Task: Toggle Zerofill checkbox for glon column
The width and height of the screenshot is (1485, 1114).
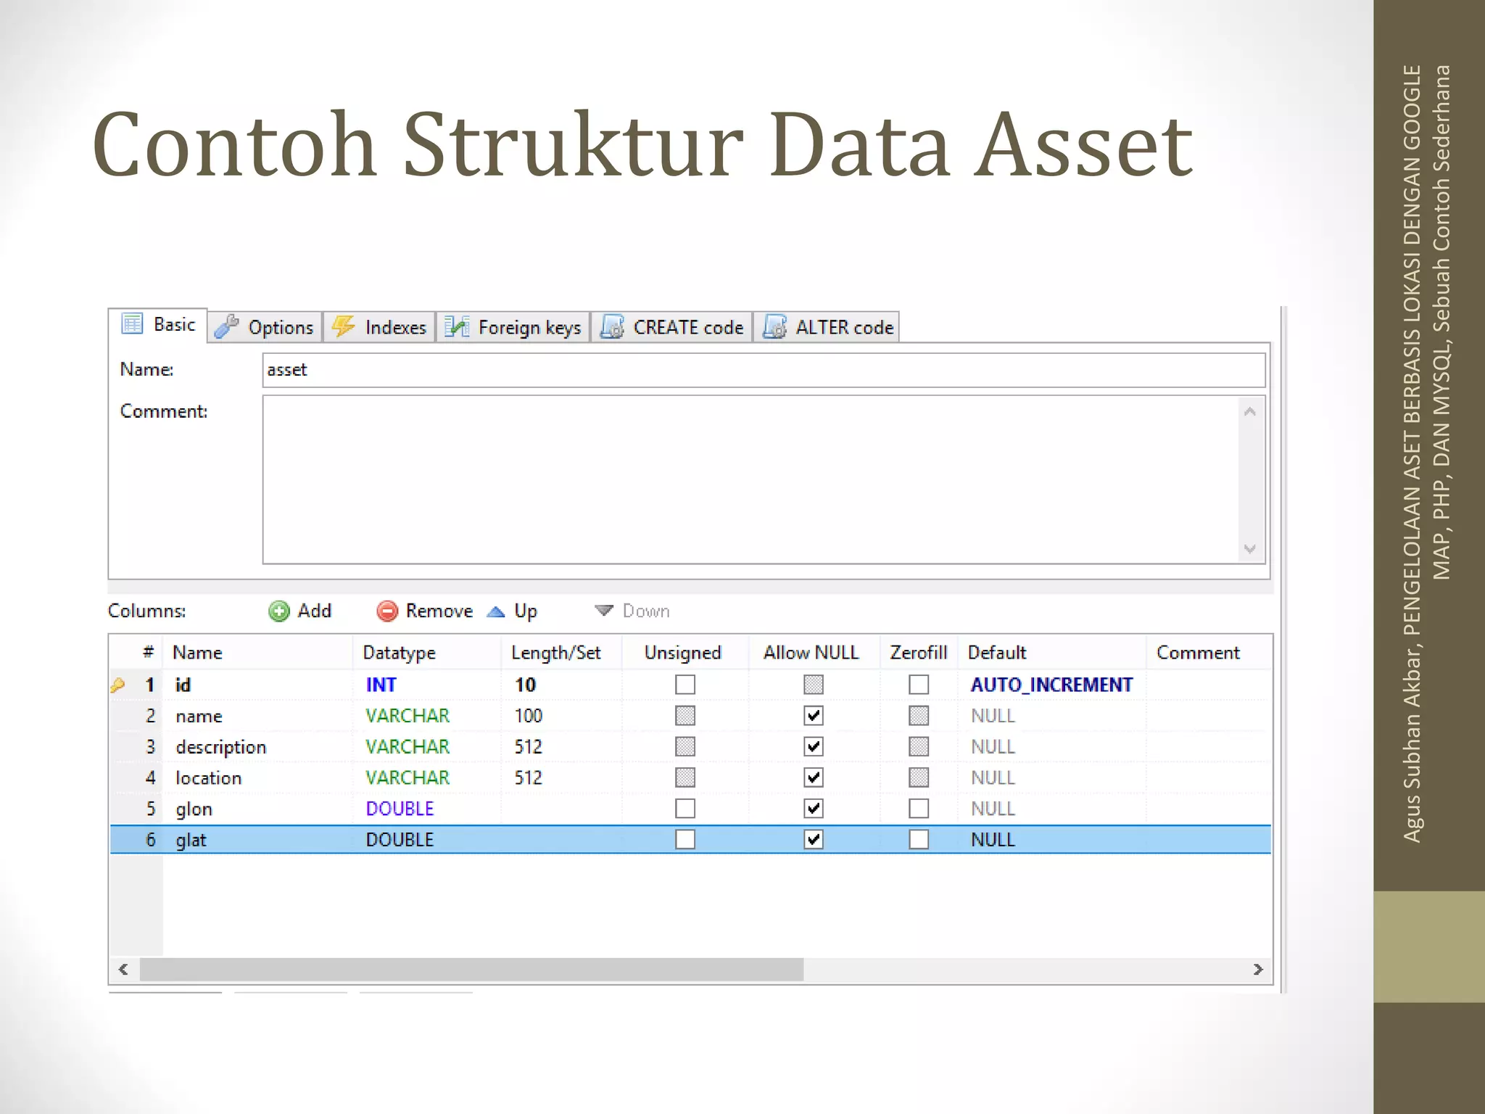Action: click(x=918, y=808)
